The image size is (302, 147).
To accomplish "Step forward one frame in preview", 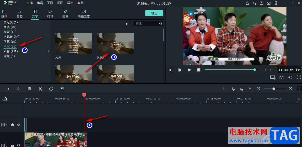I will coord(180,70).
